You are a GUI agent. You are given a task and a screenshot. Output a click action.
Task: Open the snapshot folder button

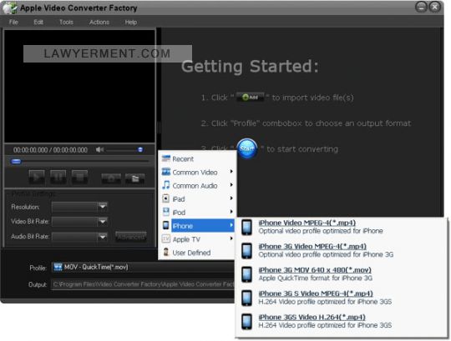[135, 178]
